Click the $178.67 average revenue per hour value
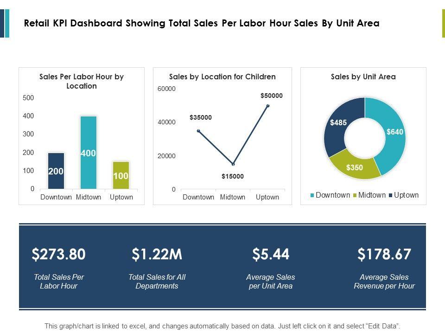445x334 pixels. 384,254
